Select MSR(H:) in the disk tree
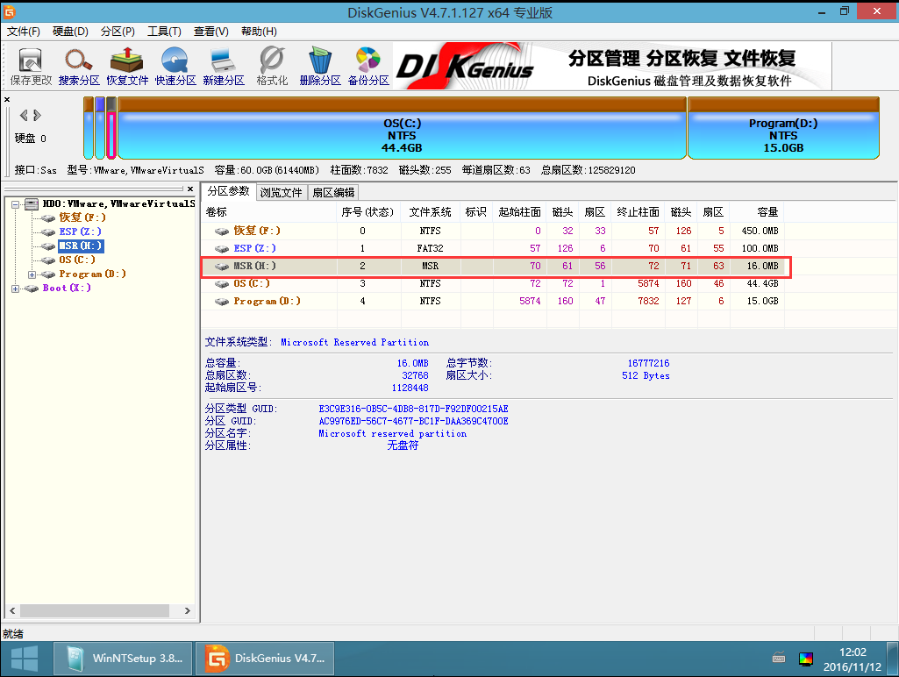This screenshot has height=677, width=899. 81,246
